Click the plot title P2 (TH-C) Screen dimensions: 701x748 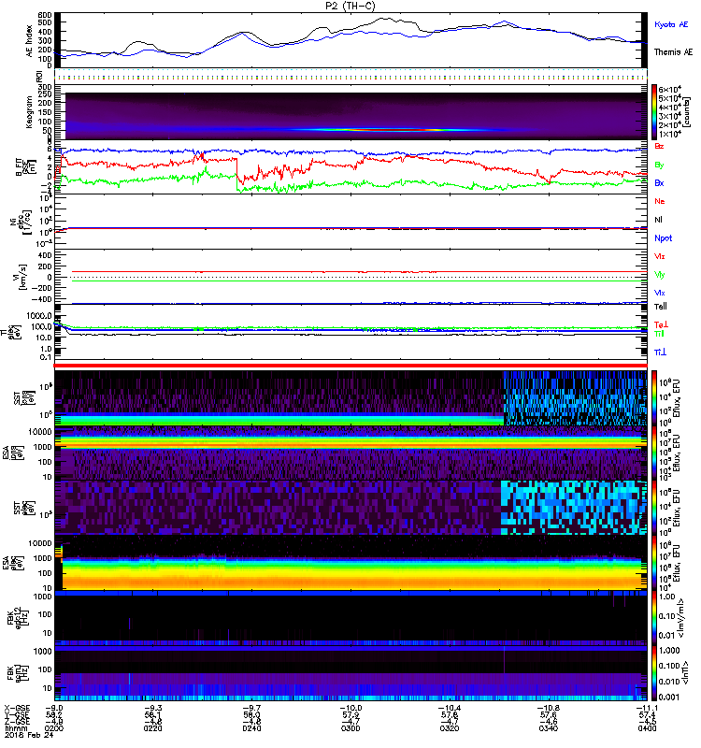[x=350, y=6]
